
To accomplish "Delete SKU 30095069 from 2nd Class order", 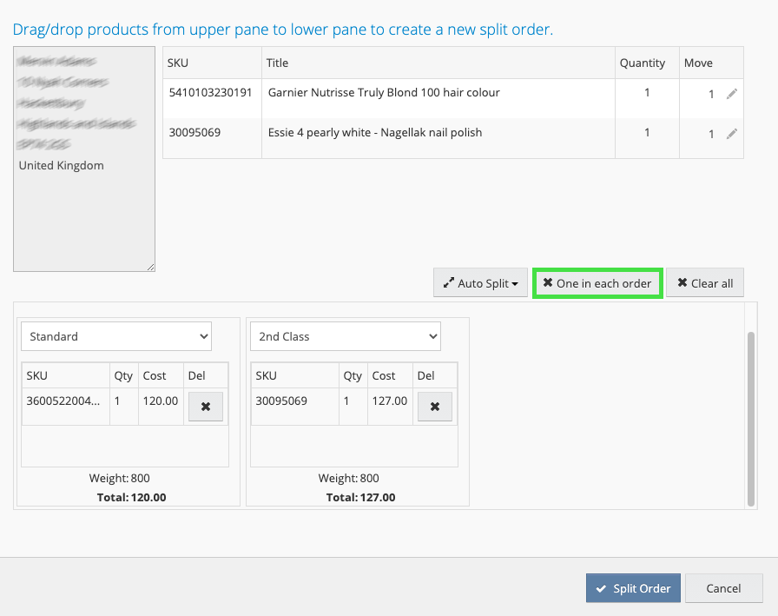I will (x=435, y=407).
